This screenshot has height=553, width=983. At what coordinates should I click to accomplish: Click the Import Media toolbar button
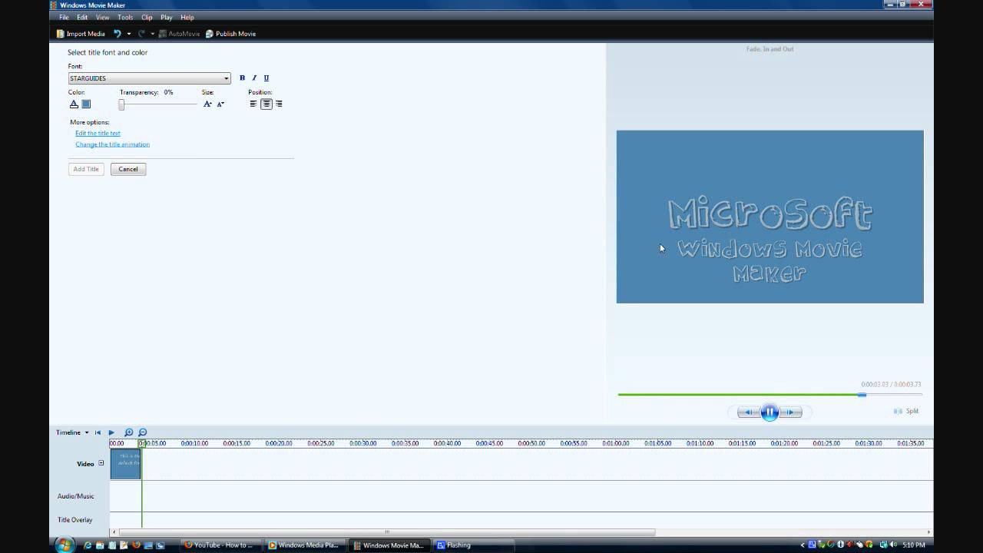(x=81, y=34)
